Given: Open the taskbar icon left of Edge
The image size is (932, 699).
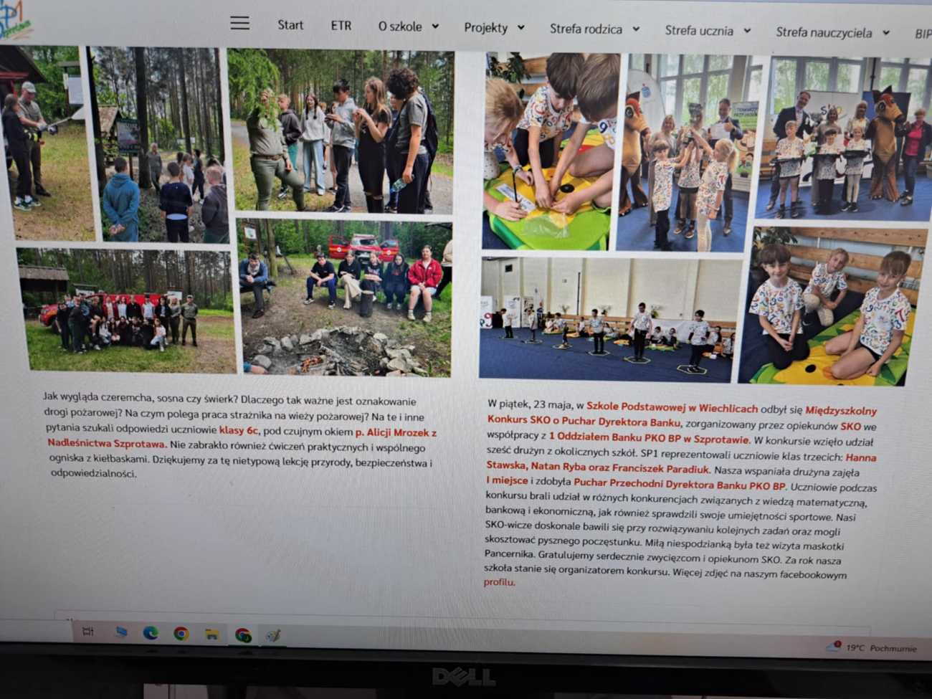Looking at the screenshot, I should (120, 632).
